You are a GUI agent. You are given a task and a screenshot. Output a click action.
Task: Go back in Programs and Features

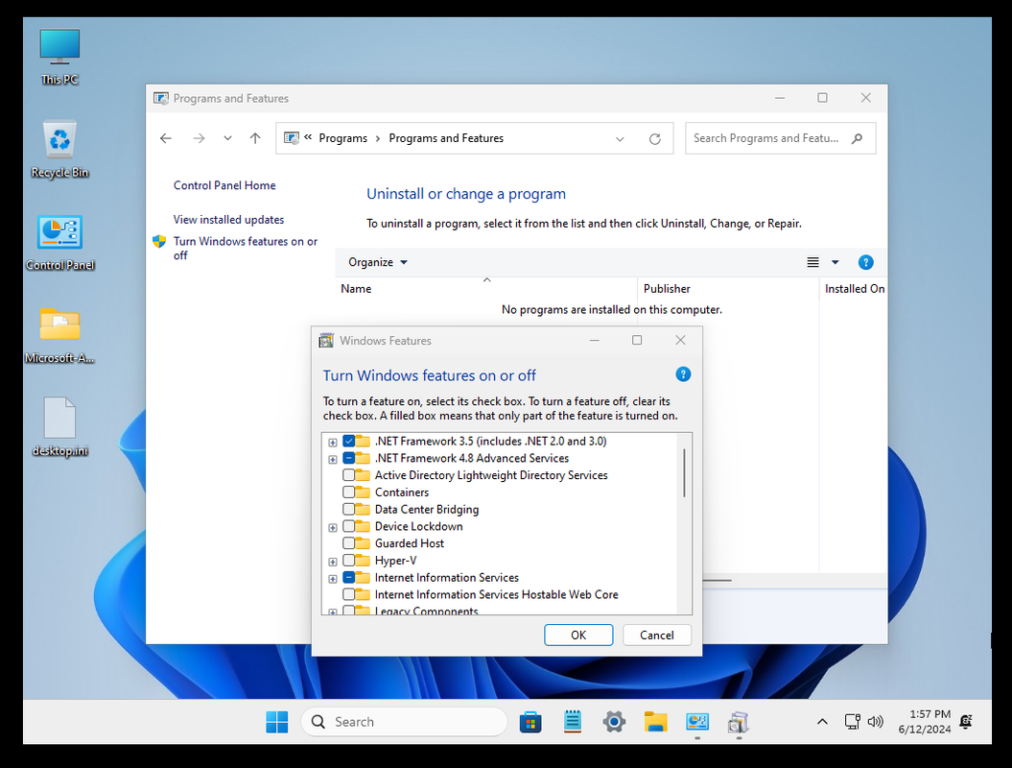click(166, 138)
